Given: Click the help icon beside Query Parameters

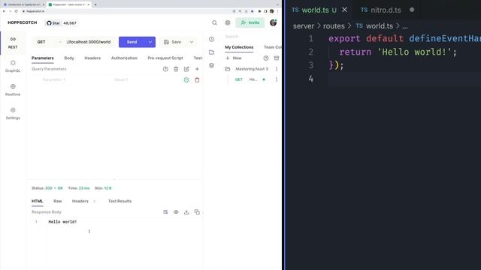Looking at the screenshot, I should [165, 69].
